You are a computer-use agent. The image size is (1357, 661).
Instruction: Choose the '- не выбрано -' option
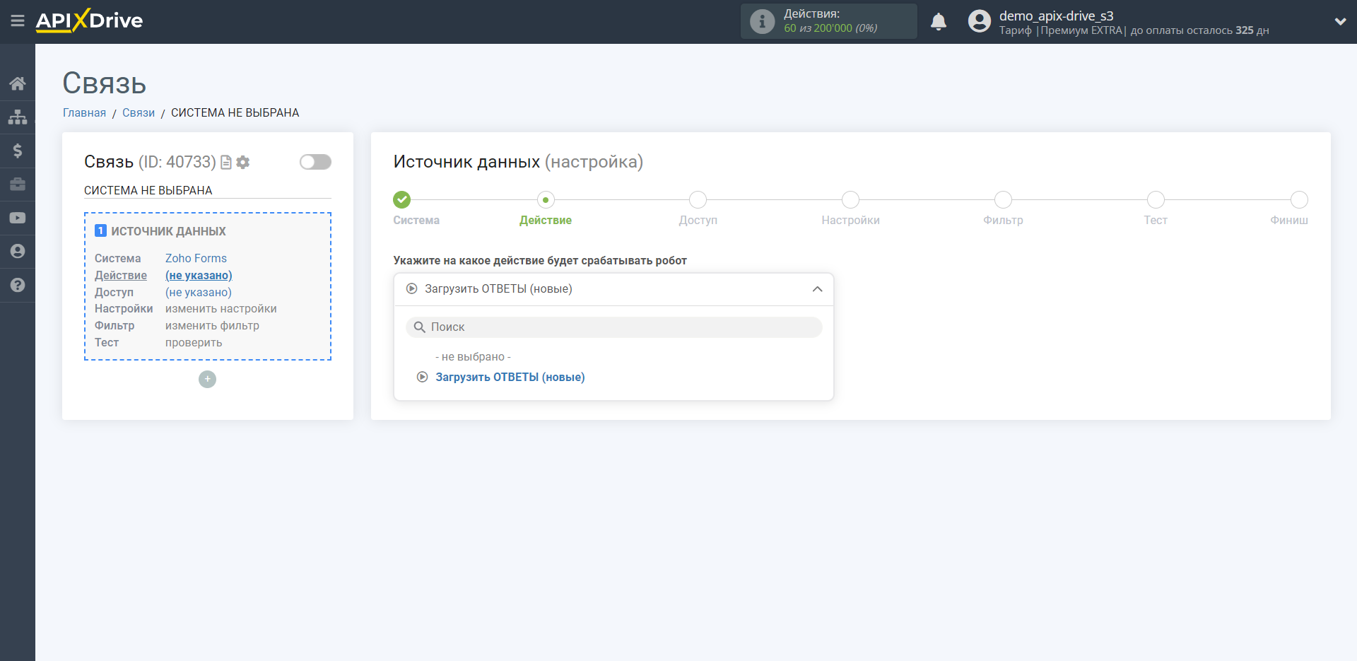[473, 357]
